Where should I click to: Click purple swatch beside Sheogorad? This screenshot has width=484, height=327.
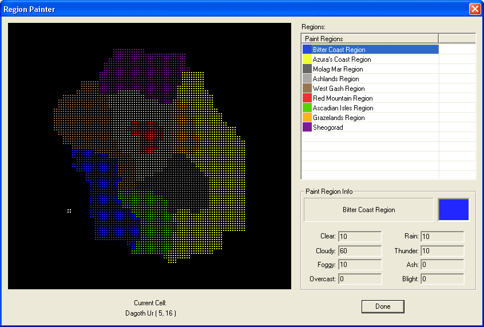click(x=307, y=127)
